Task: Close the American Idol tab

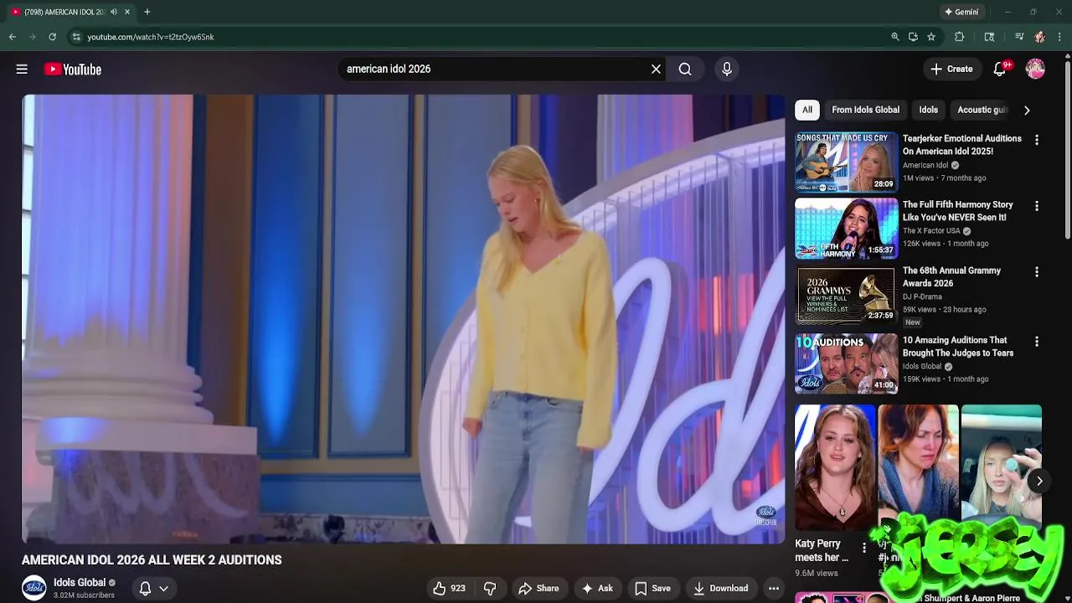Action: pyautogui.click(x=126, y=12)
